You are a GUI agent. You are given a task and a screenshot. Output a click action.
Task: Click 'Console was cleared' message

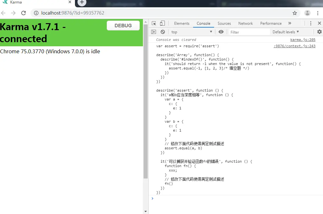176,40
